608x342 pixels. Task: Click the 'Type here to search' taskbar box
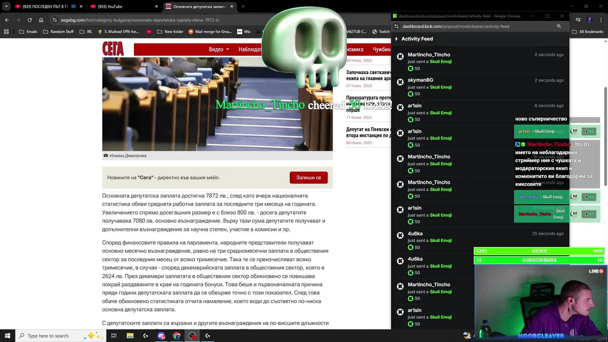coord(60,335)
